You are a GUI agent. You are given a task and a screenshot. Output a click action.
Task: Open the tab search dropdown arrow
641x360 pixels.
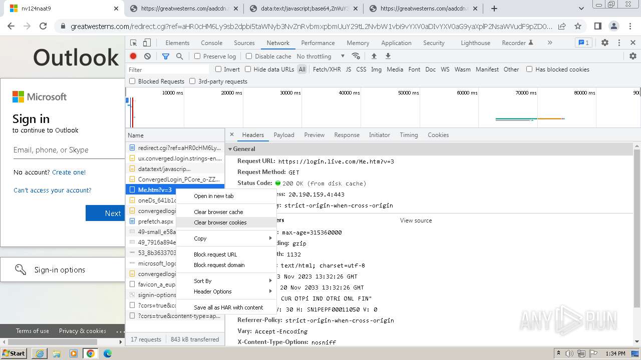(x=581, y=8)
